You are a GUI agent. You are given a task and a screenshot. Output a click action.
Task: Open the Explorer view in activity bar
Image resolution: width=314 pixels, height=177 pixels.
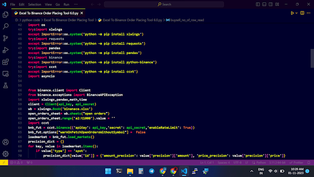(x=6, y=14)
